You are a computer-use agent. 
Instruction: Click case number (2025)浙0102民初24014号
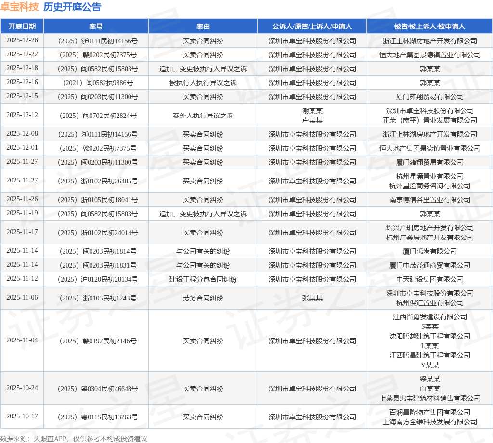[98, 233]
